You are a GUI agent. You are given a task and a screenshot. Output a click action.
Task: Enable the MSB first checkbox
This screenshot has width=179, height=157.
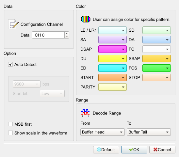(10, 124)
